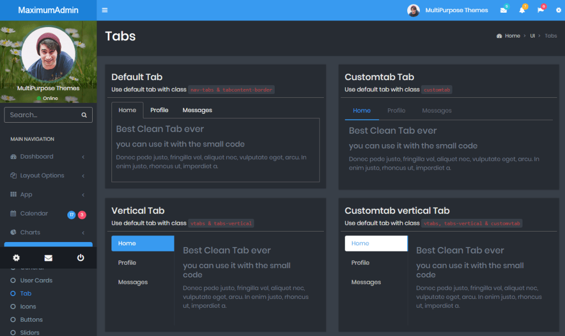Select Messages tab in Default Tab
This screenshot has width=565, height=336.
click(197, 110)
